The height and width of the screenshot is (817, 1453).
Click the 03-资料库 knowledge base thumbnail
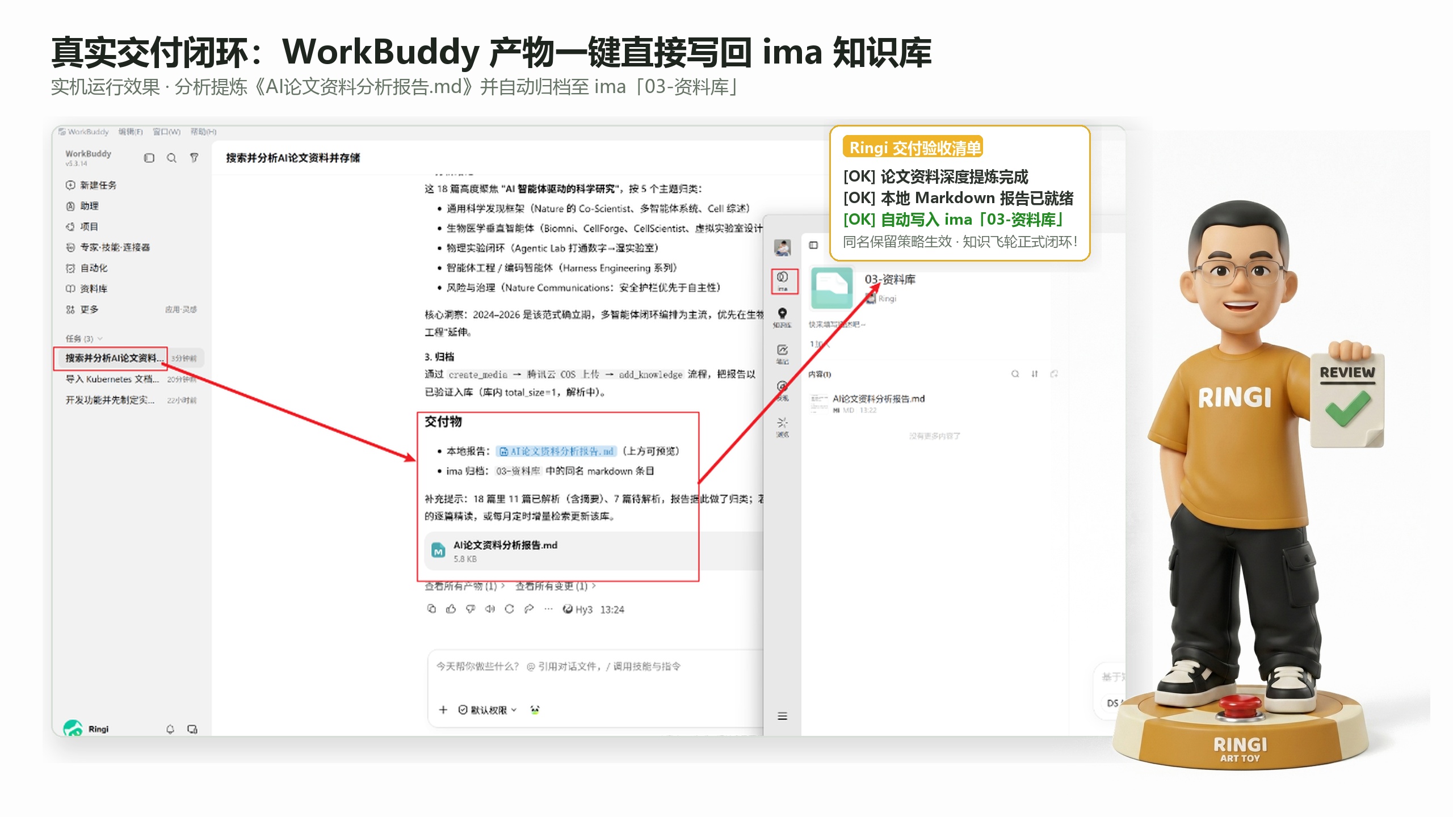[832, 288]
